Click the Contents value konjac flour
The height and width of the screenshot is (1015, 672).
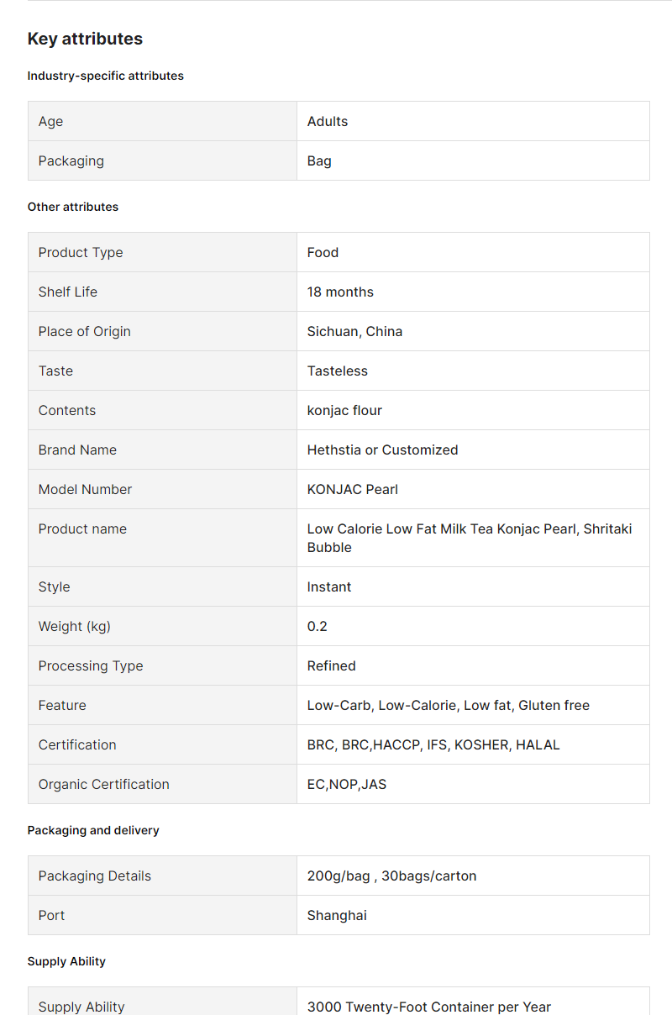pos(344,410)
